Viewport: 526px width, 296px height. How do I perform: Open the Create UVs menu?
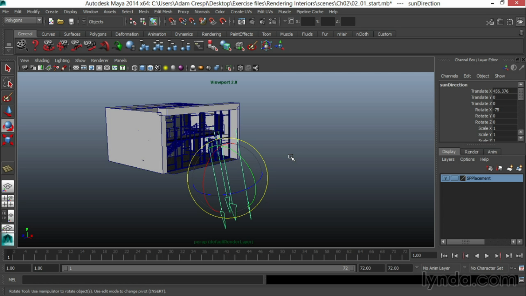click(x=241, y=12)
